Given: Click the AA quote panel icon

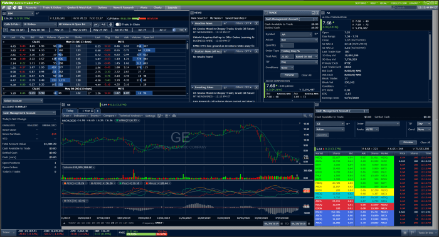Looking at the screenshot, I should click(323, 13).
